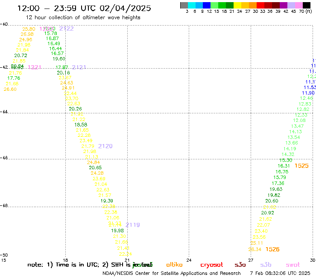
Task: Click the wave height value 16.31
Action: [284, 166]
